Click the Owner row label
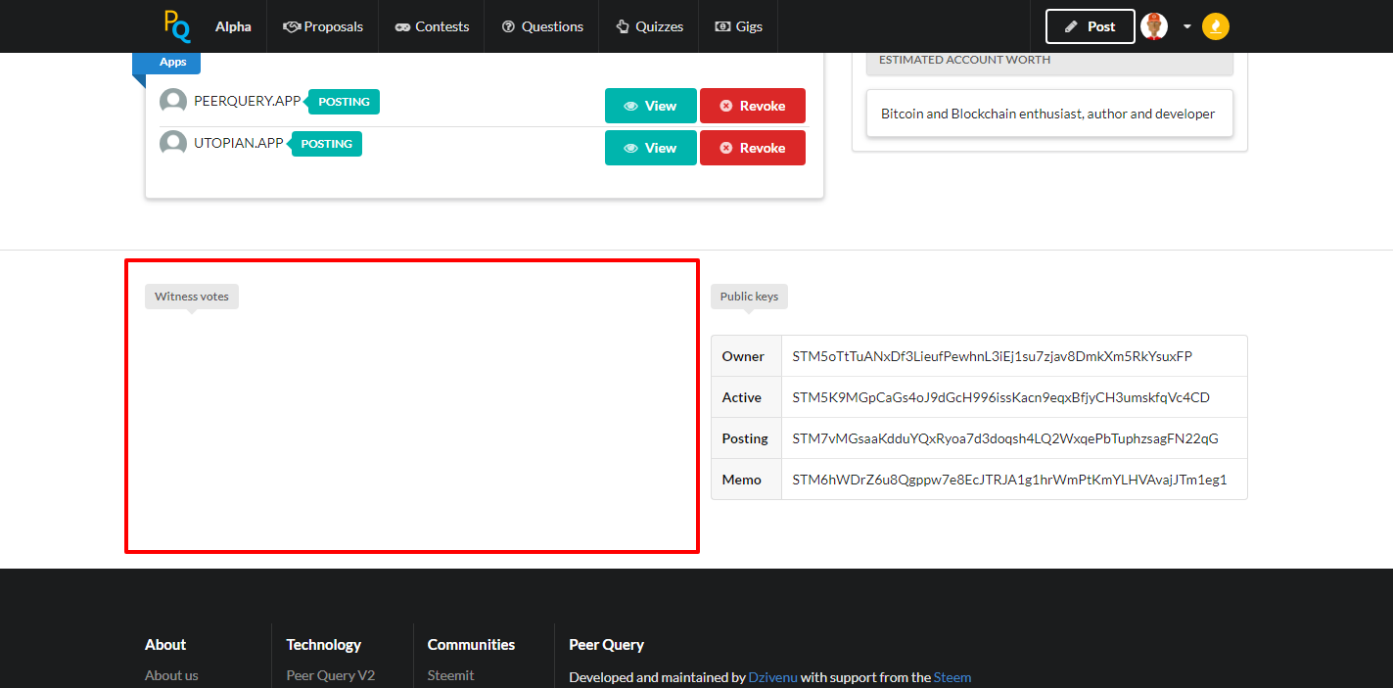1393x688 pixels. click(x=743, y=356)
